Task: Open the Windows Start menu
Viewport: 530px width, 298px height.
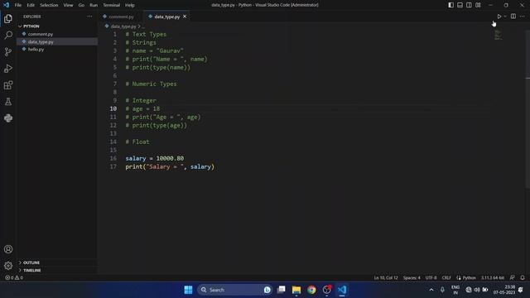Action: click(188, 290)
